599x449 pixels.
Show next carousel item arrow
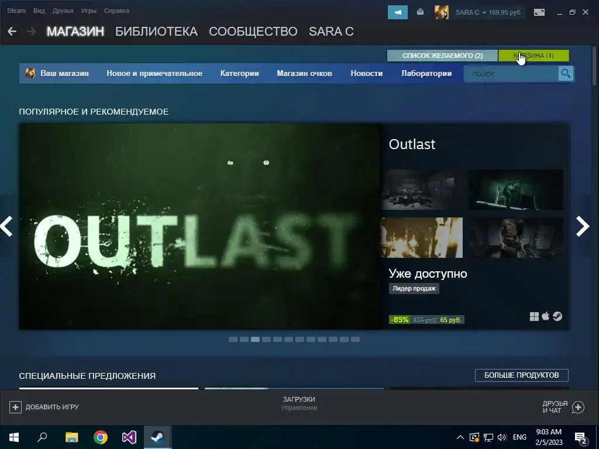click(583, 226)
